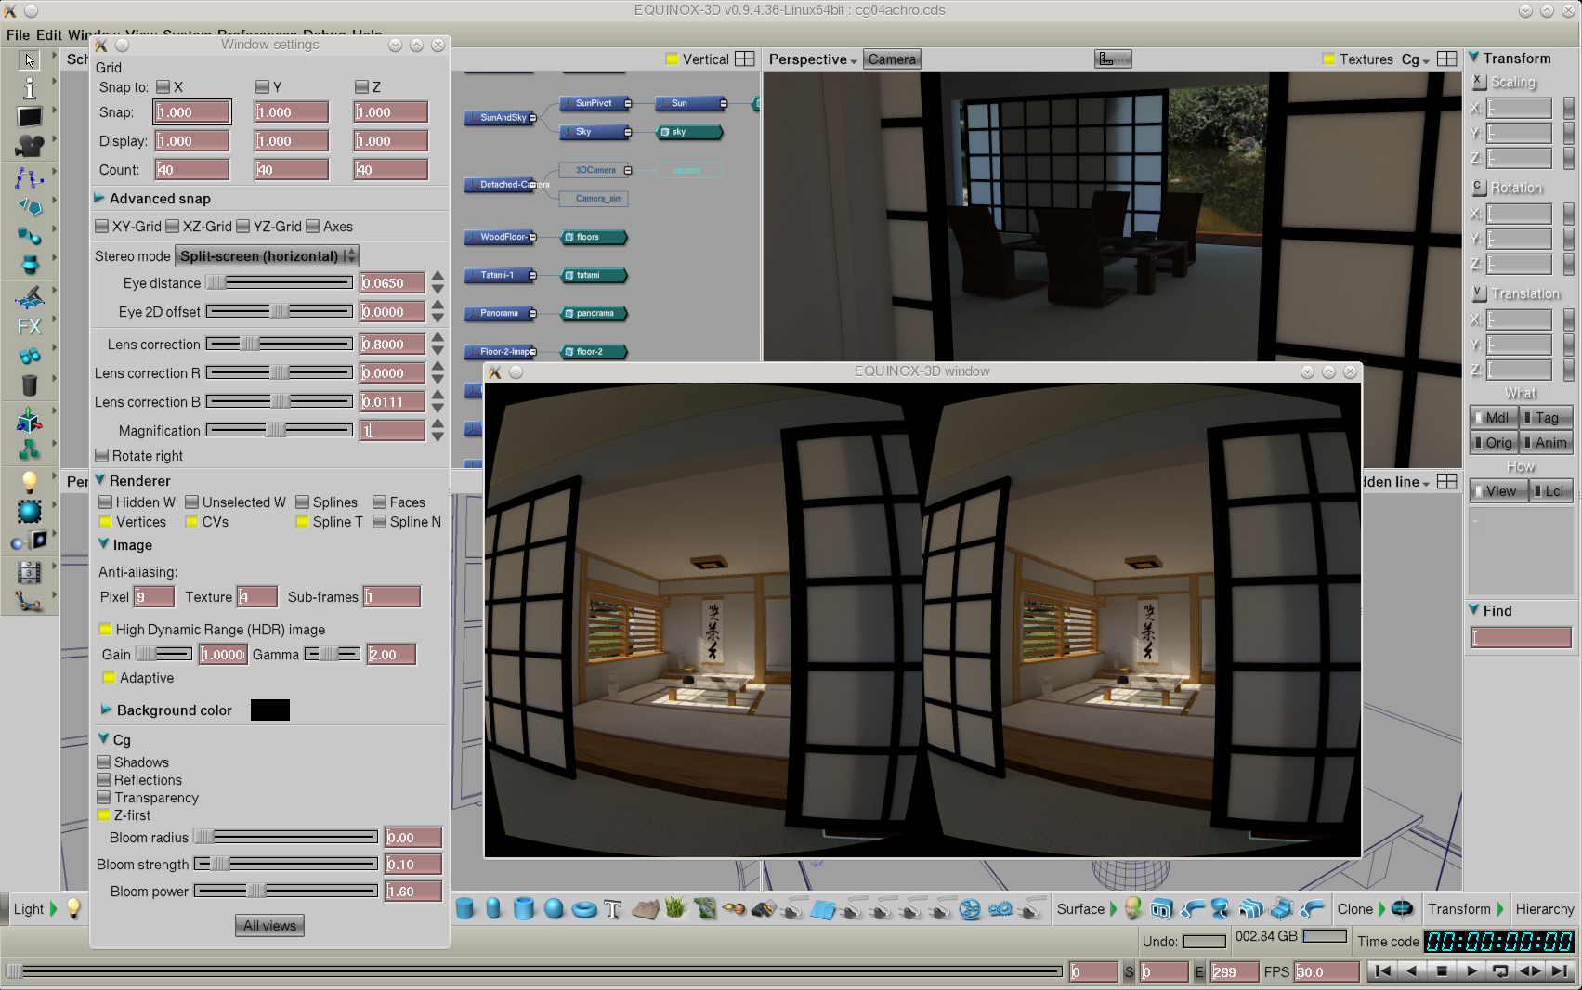Open the File menu
1582x990 pixels.
pyautogui.click(x=18, y=35)
